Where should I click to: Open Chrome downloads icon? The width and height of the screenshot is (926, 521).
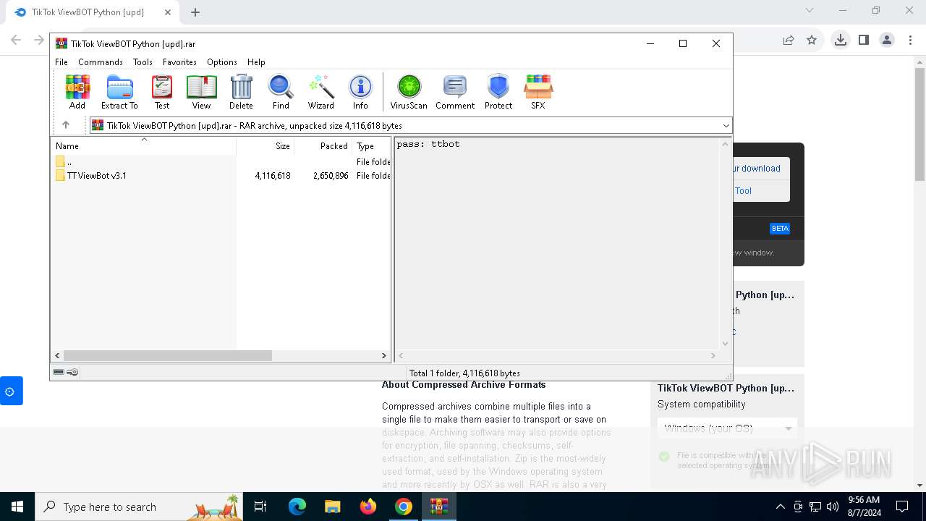[840, 40]
